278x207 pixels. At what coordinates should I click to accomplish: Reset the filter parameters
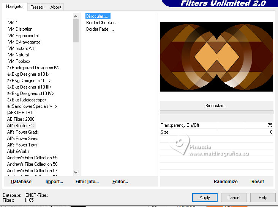click(x=257, y=182)
